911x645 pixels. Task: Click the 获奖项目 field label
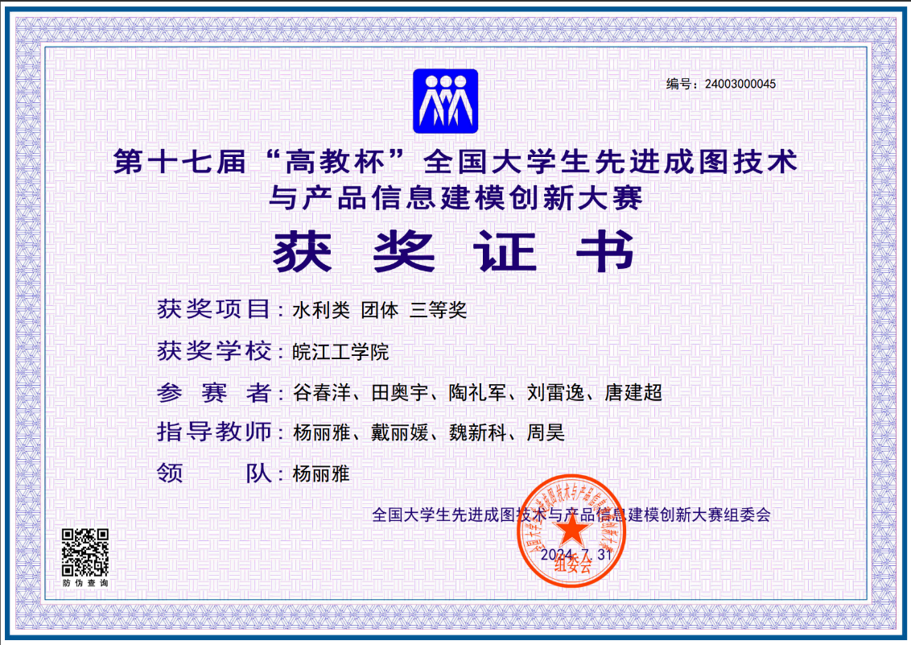tap(214, 309)
